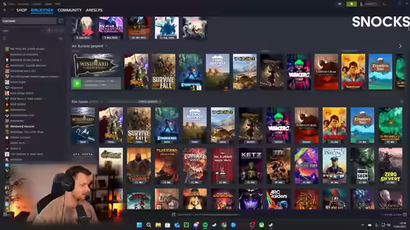Open Tainted Grail in Alle Spiele

306,125
